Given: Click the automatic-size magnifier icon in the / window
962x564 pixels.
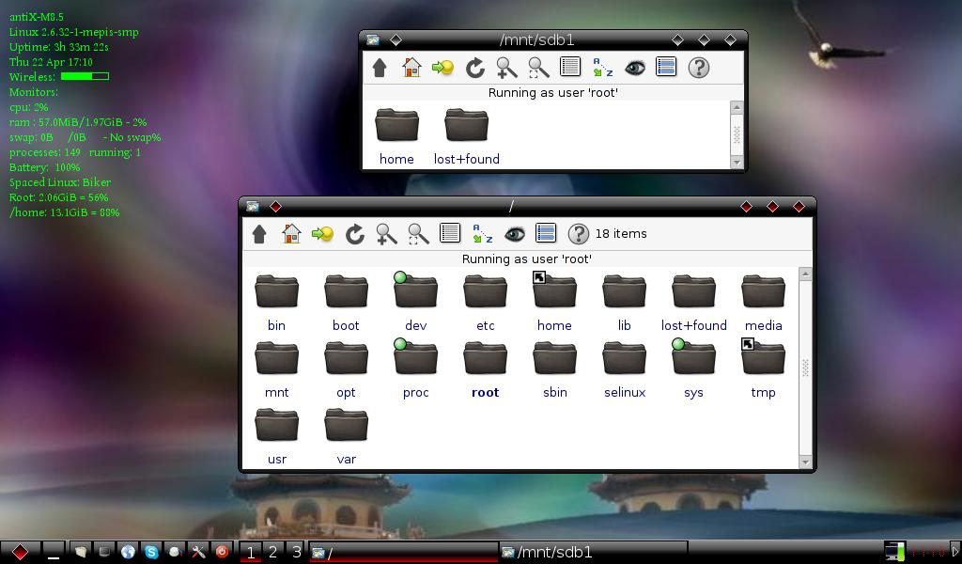Looking at the screenshot, I should coord(418,234).
